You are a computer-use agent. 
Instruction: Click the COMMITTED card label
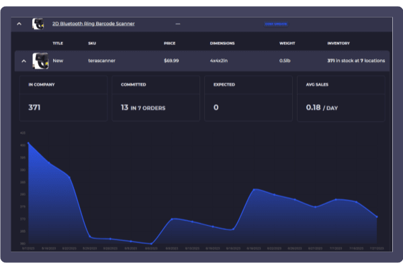(134, 85)
